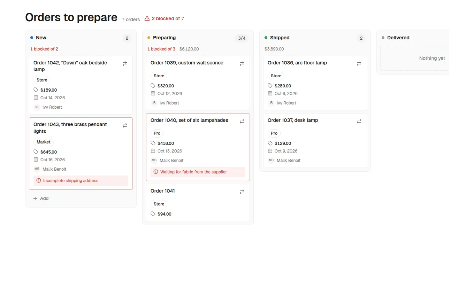
Task: Click calendar icon beside Oct 13, 2026
Action: (153, 151)
